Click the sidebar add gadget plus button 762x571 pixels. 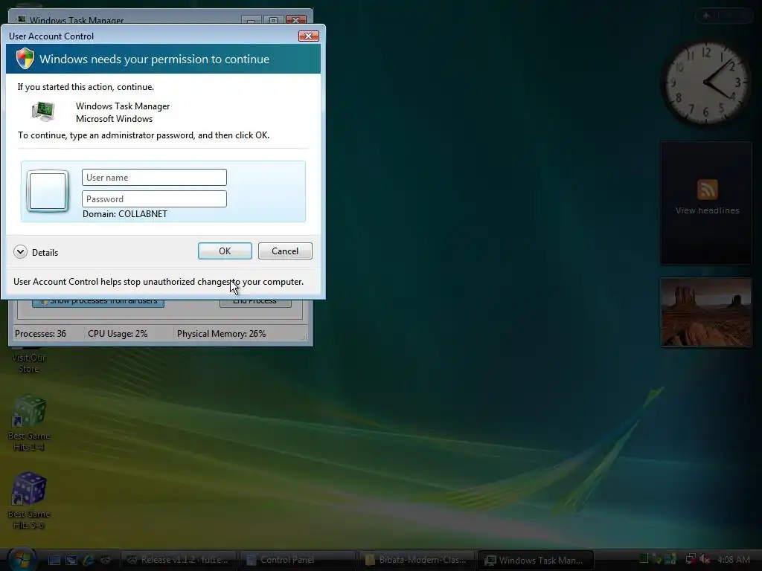tap(706, 16)
